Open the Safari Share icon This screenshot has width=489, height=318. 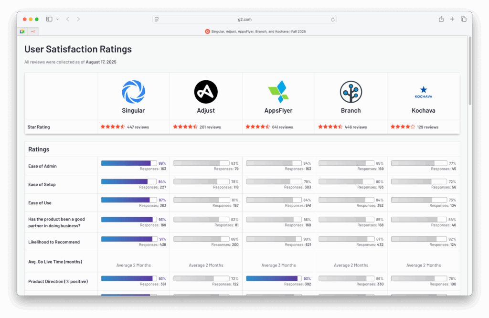(x=441, y=19)
